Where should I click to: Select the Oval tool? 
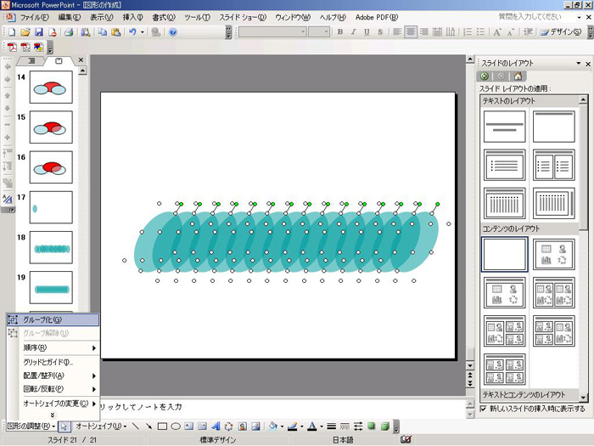coord(176,426)
